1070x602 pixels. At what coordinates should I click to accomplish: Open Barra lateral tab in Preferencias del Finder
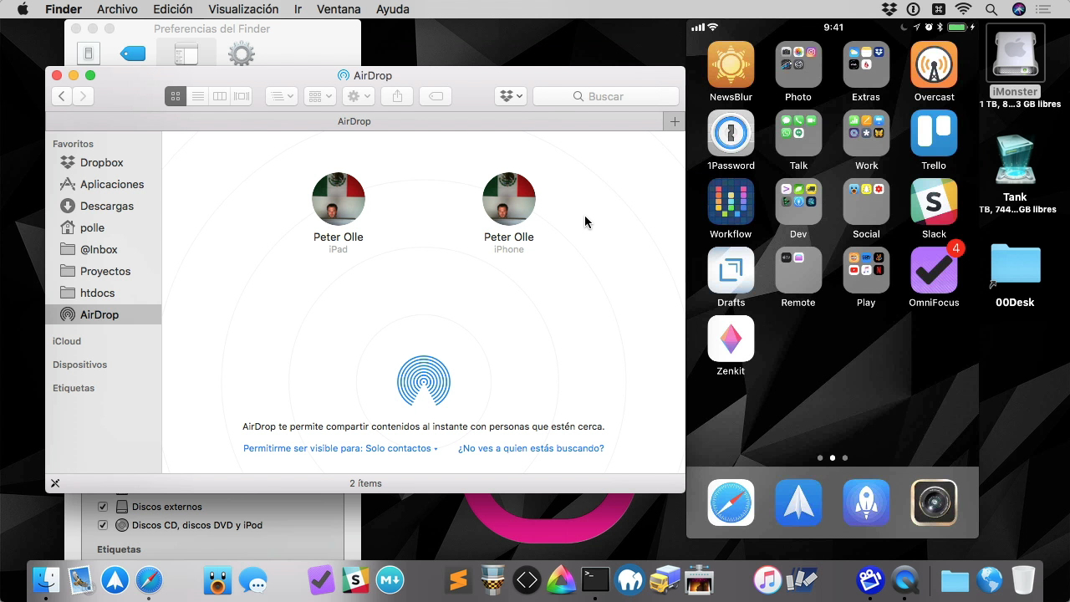186,54
